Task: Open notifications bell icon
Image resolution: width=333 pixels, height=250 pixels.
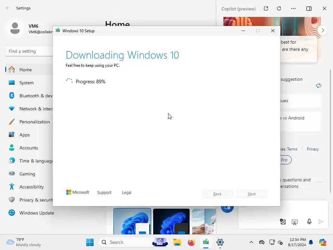Action: [311, 242]
